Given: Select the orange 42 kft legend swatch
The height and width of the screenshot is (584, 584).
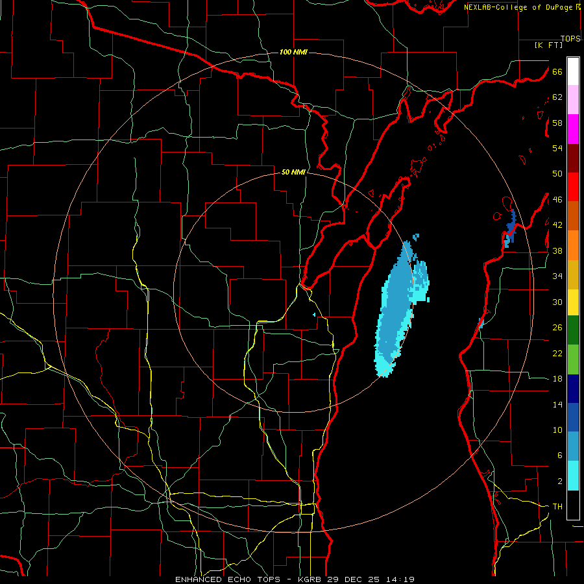Looking at the screenshot, I should (x=573, y=245).
